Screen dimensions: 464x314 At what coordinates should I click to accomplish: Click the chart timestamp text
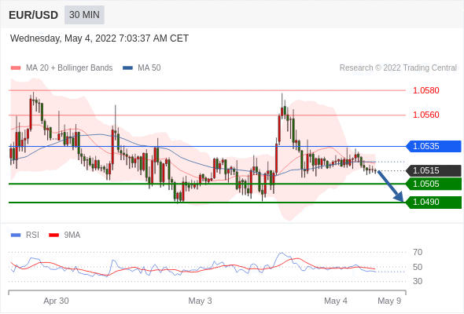[x=99, y=38]
